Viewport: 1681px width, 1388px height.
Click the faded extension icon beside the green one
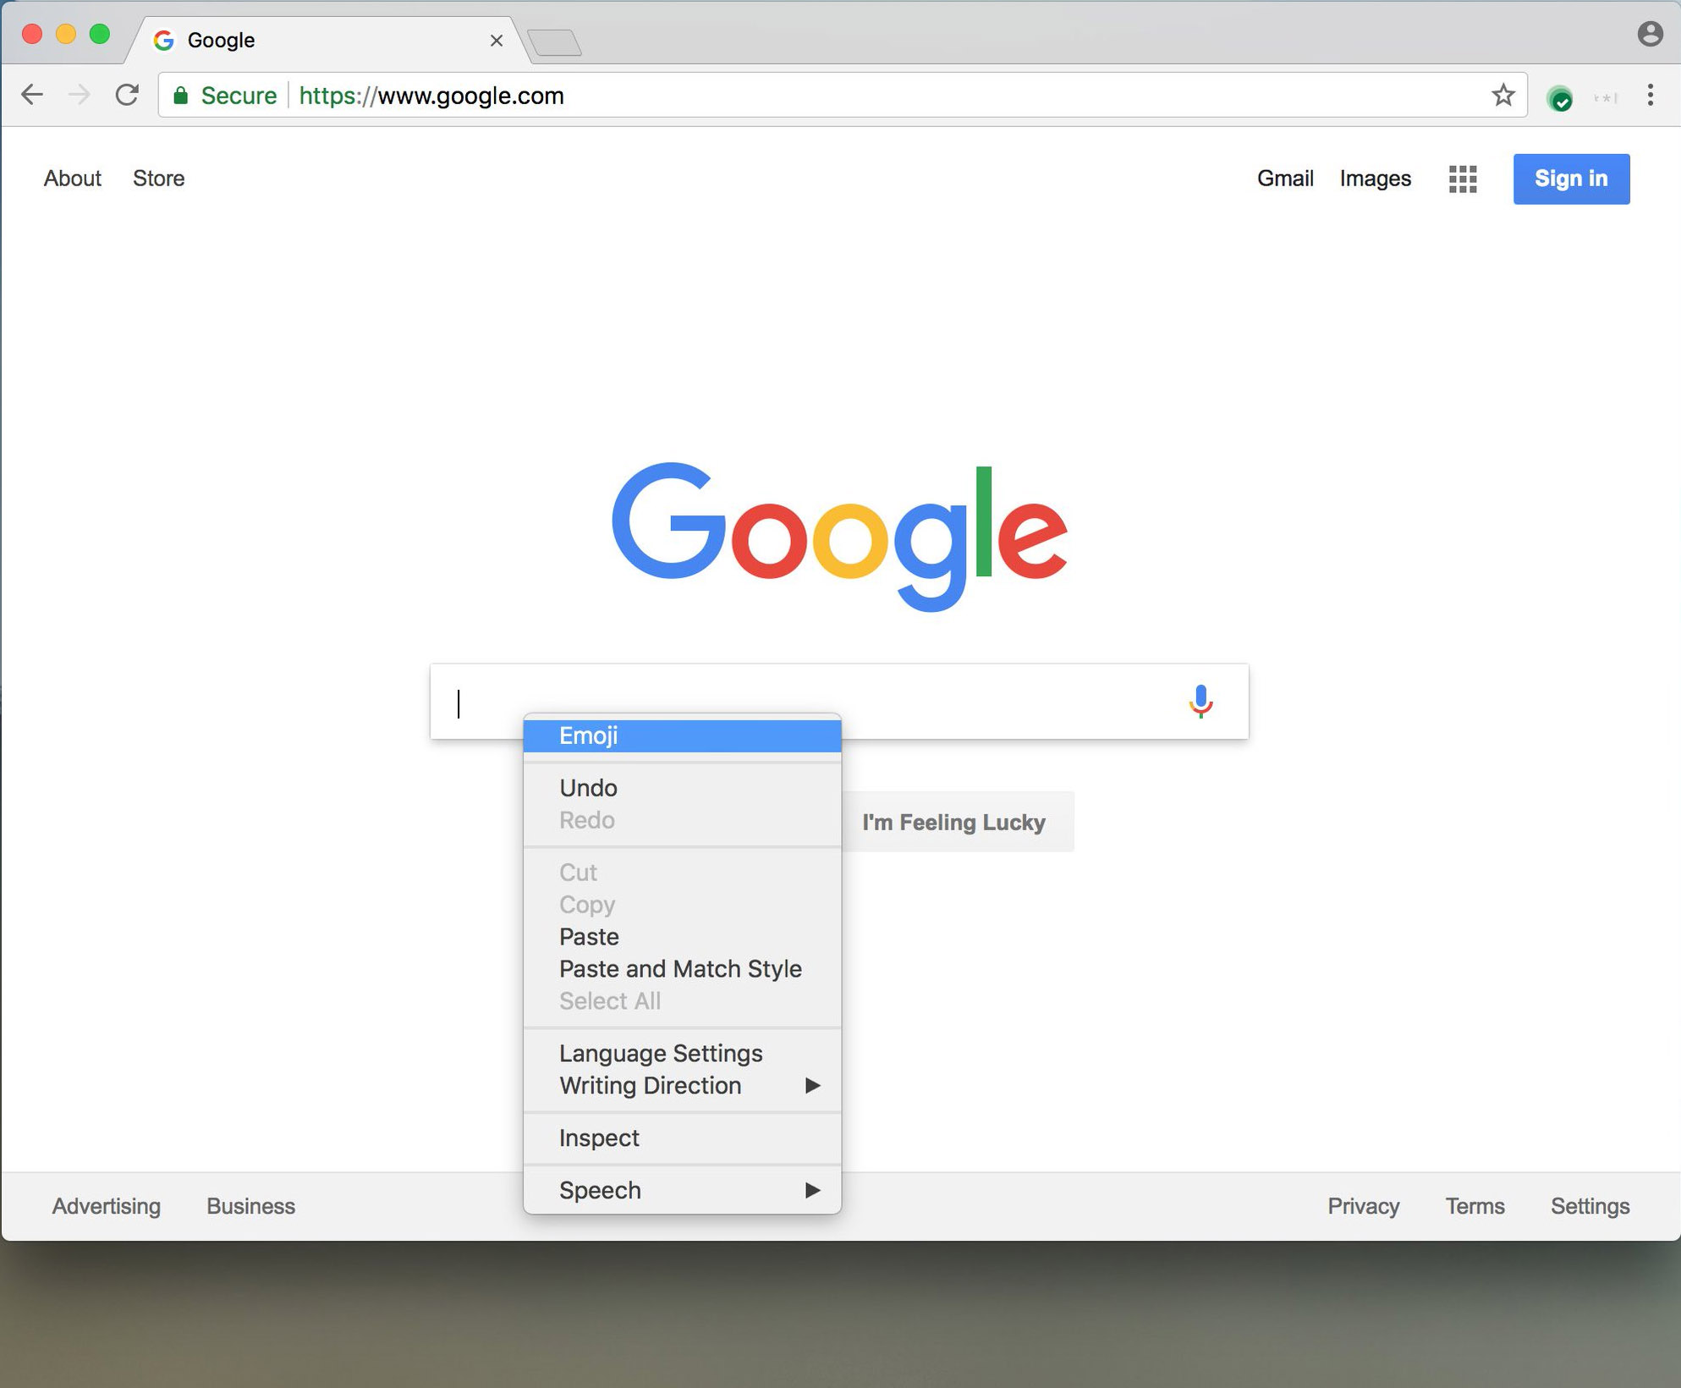[1605, 98]
